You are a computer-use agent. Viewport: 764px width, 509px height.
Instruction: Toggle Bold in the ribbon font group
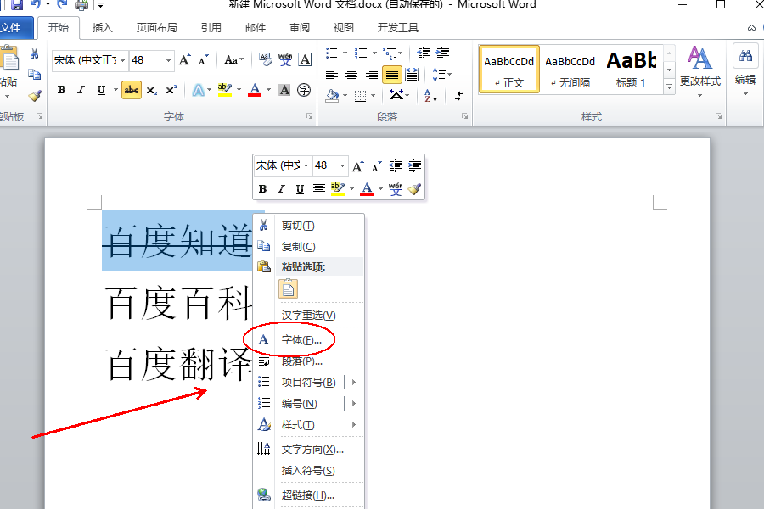tap(61, 90)
